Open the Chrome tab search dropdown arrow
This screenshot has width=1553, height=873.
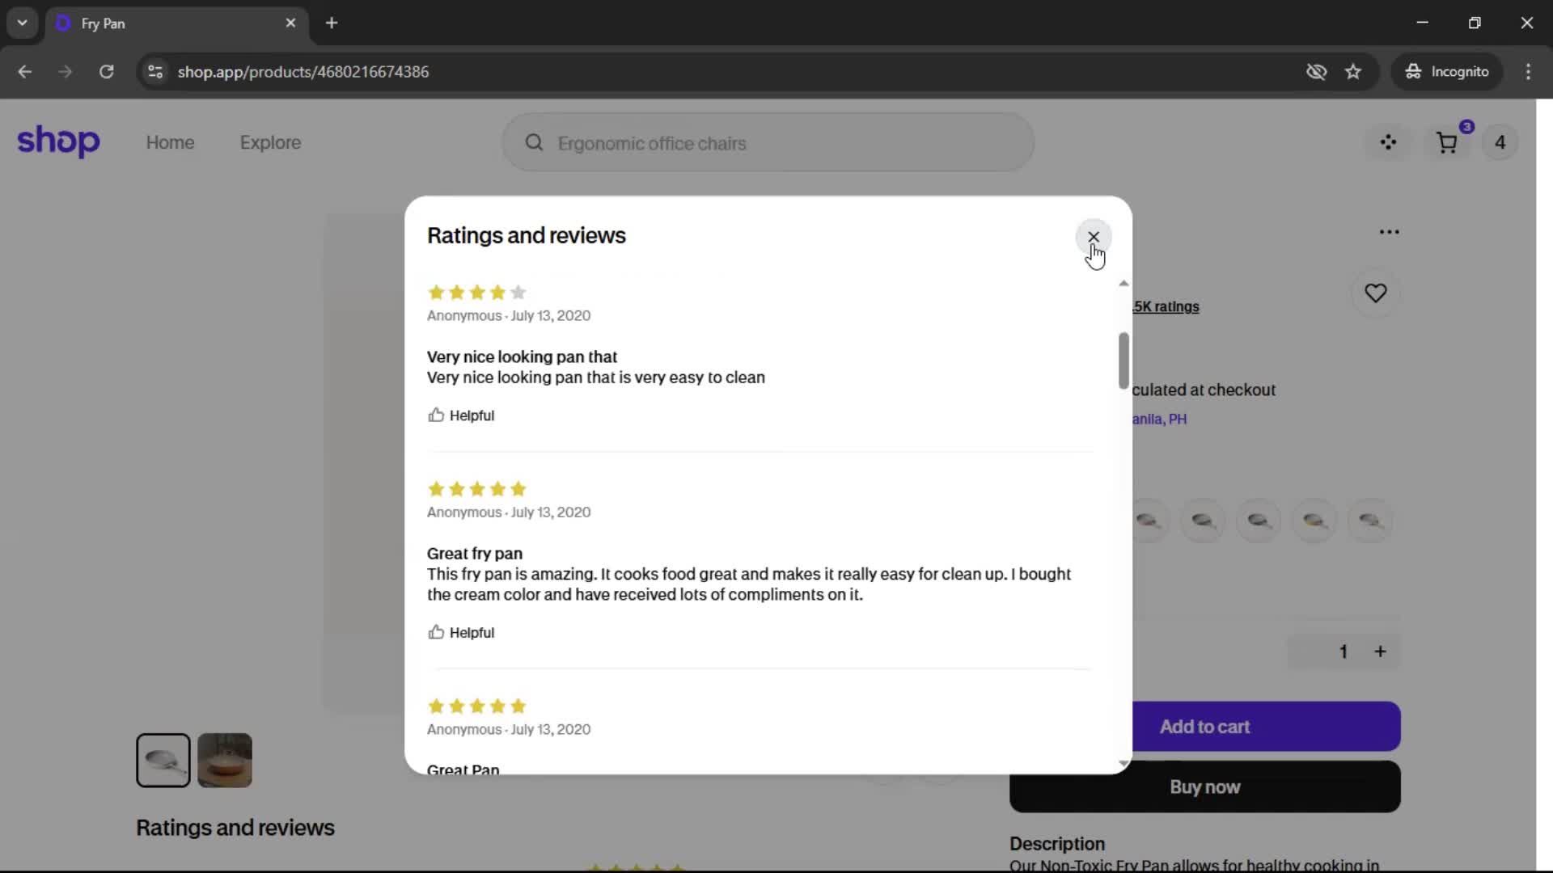[22, 23]
